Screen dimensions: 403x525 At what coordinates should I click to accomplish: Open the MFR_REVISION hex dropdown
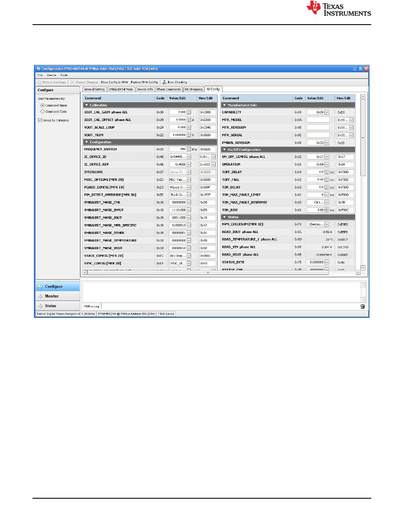351,127
